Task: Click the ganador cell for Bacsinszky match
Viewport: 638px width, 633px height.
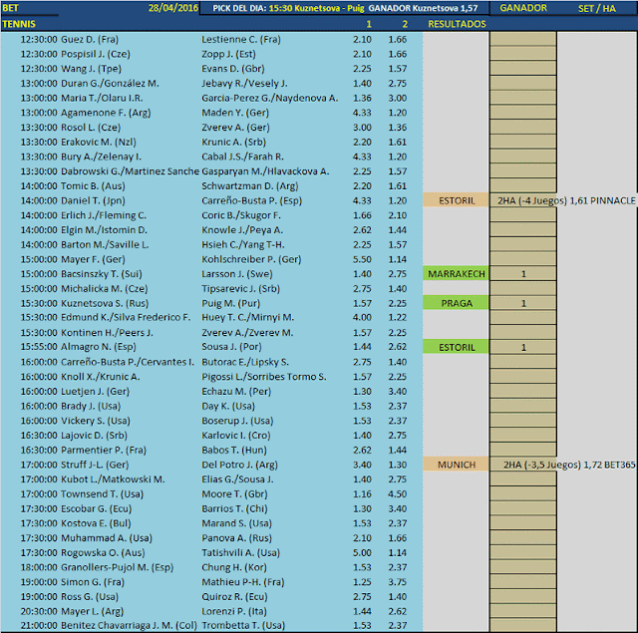Action: [x=523, y=274]
